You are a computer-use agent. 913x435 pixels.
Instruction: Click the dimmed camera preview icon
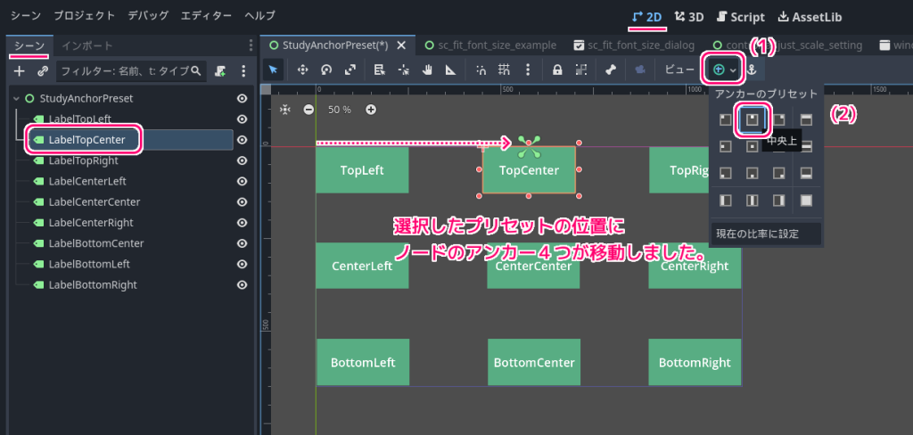tap(640, 70)
